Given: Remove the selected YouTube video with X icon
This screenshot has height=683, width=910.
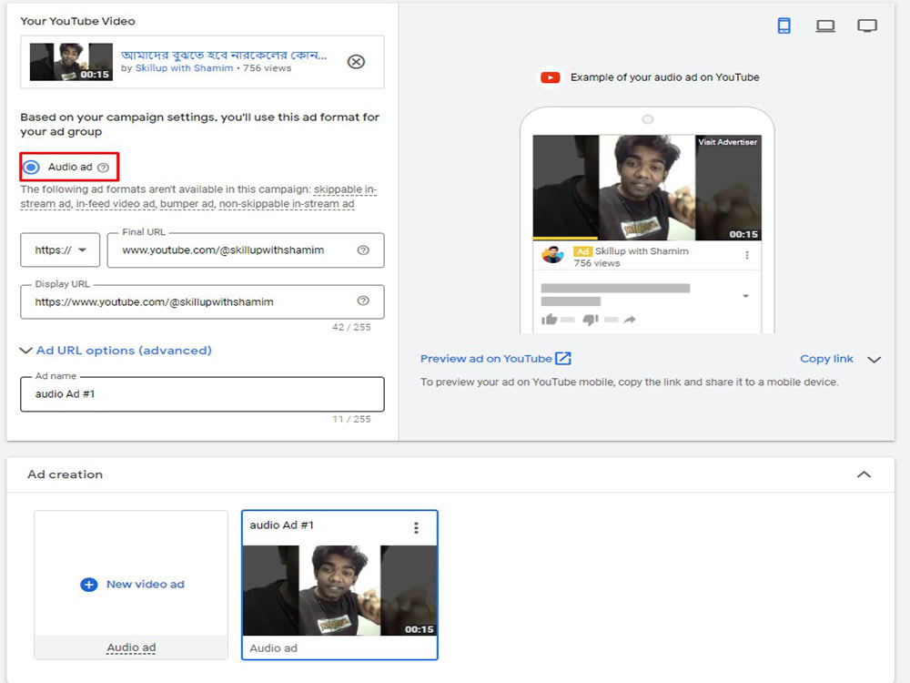Looking at the screenshot, I should (356, 62).
